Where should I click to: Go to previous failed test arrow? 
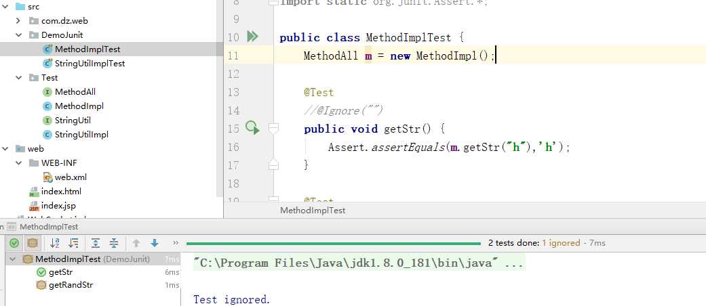(136, 244)
